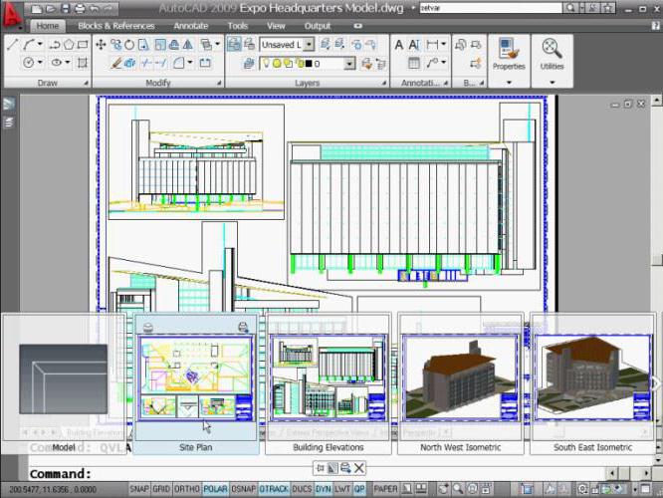
Task: Click the Multiline Text tool icon
Action: click(x=399, y=44)
